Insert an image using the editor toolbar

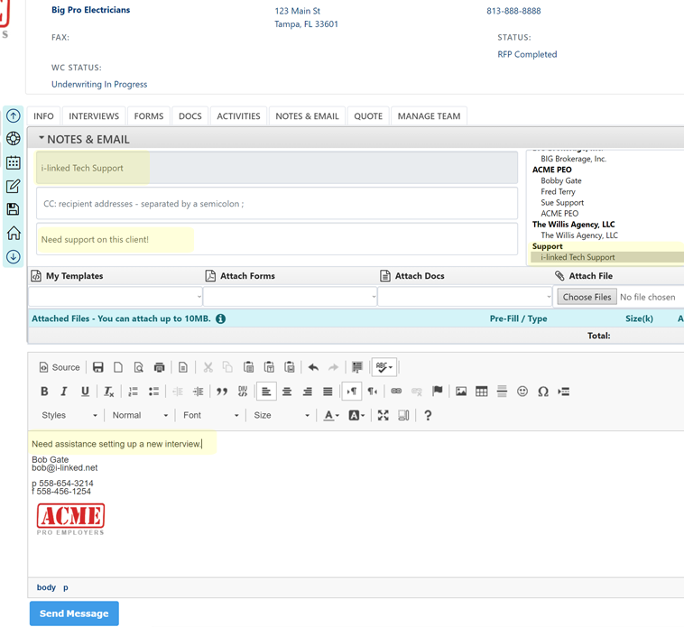461,392
